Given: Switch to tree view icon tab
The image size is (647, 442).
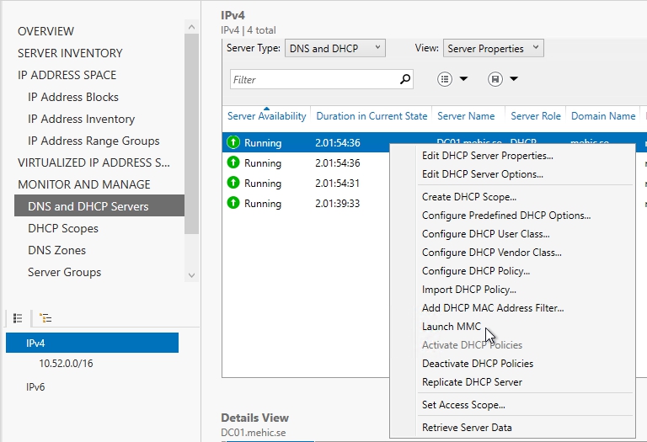Looking at the screenshot, I should [45, 317].
